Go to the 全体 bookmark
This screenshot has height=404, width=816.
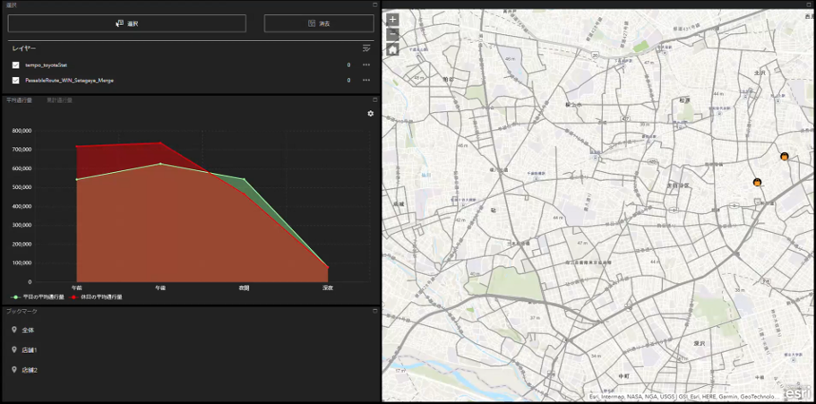click(x=28, y=330)
